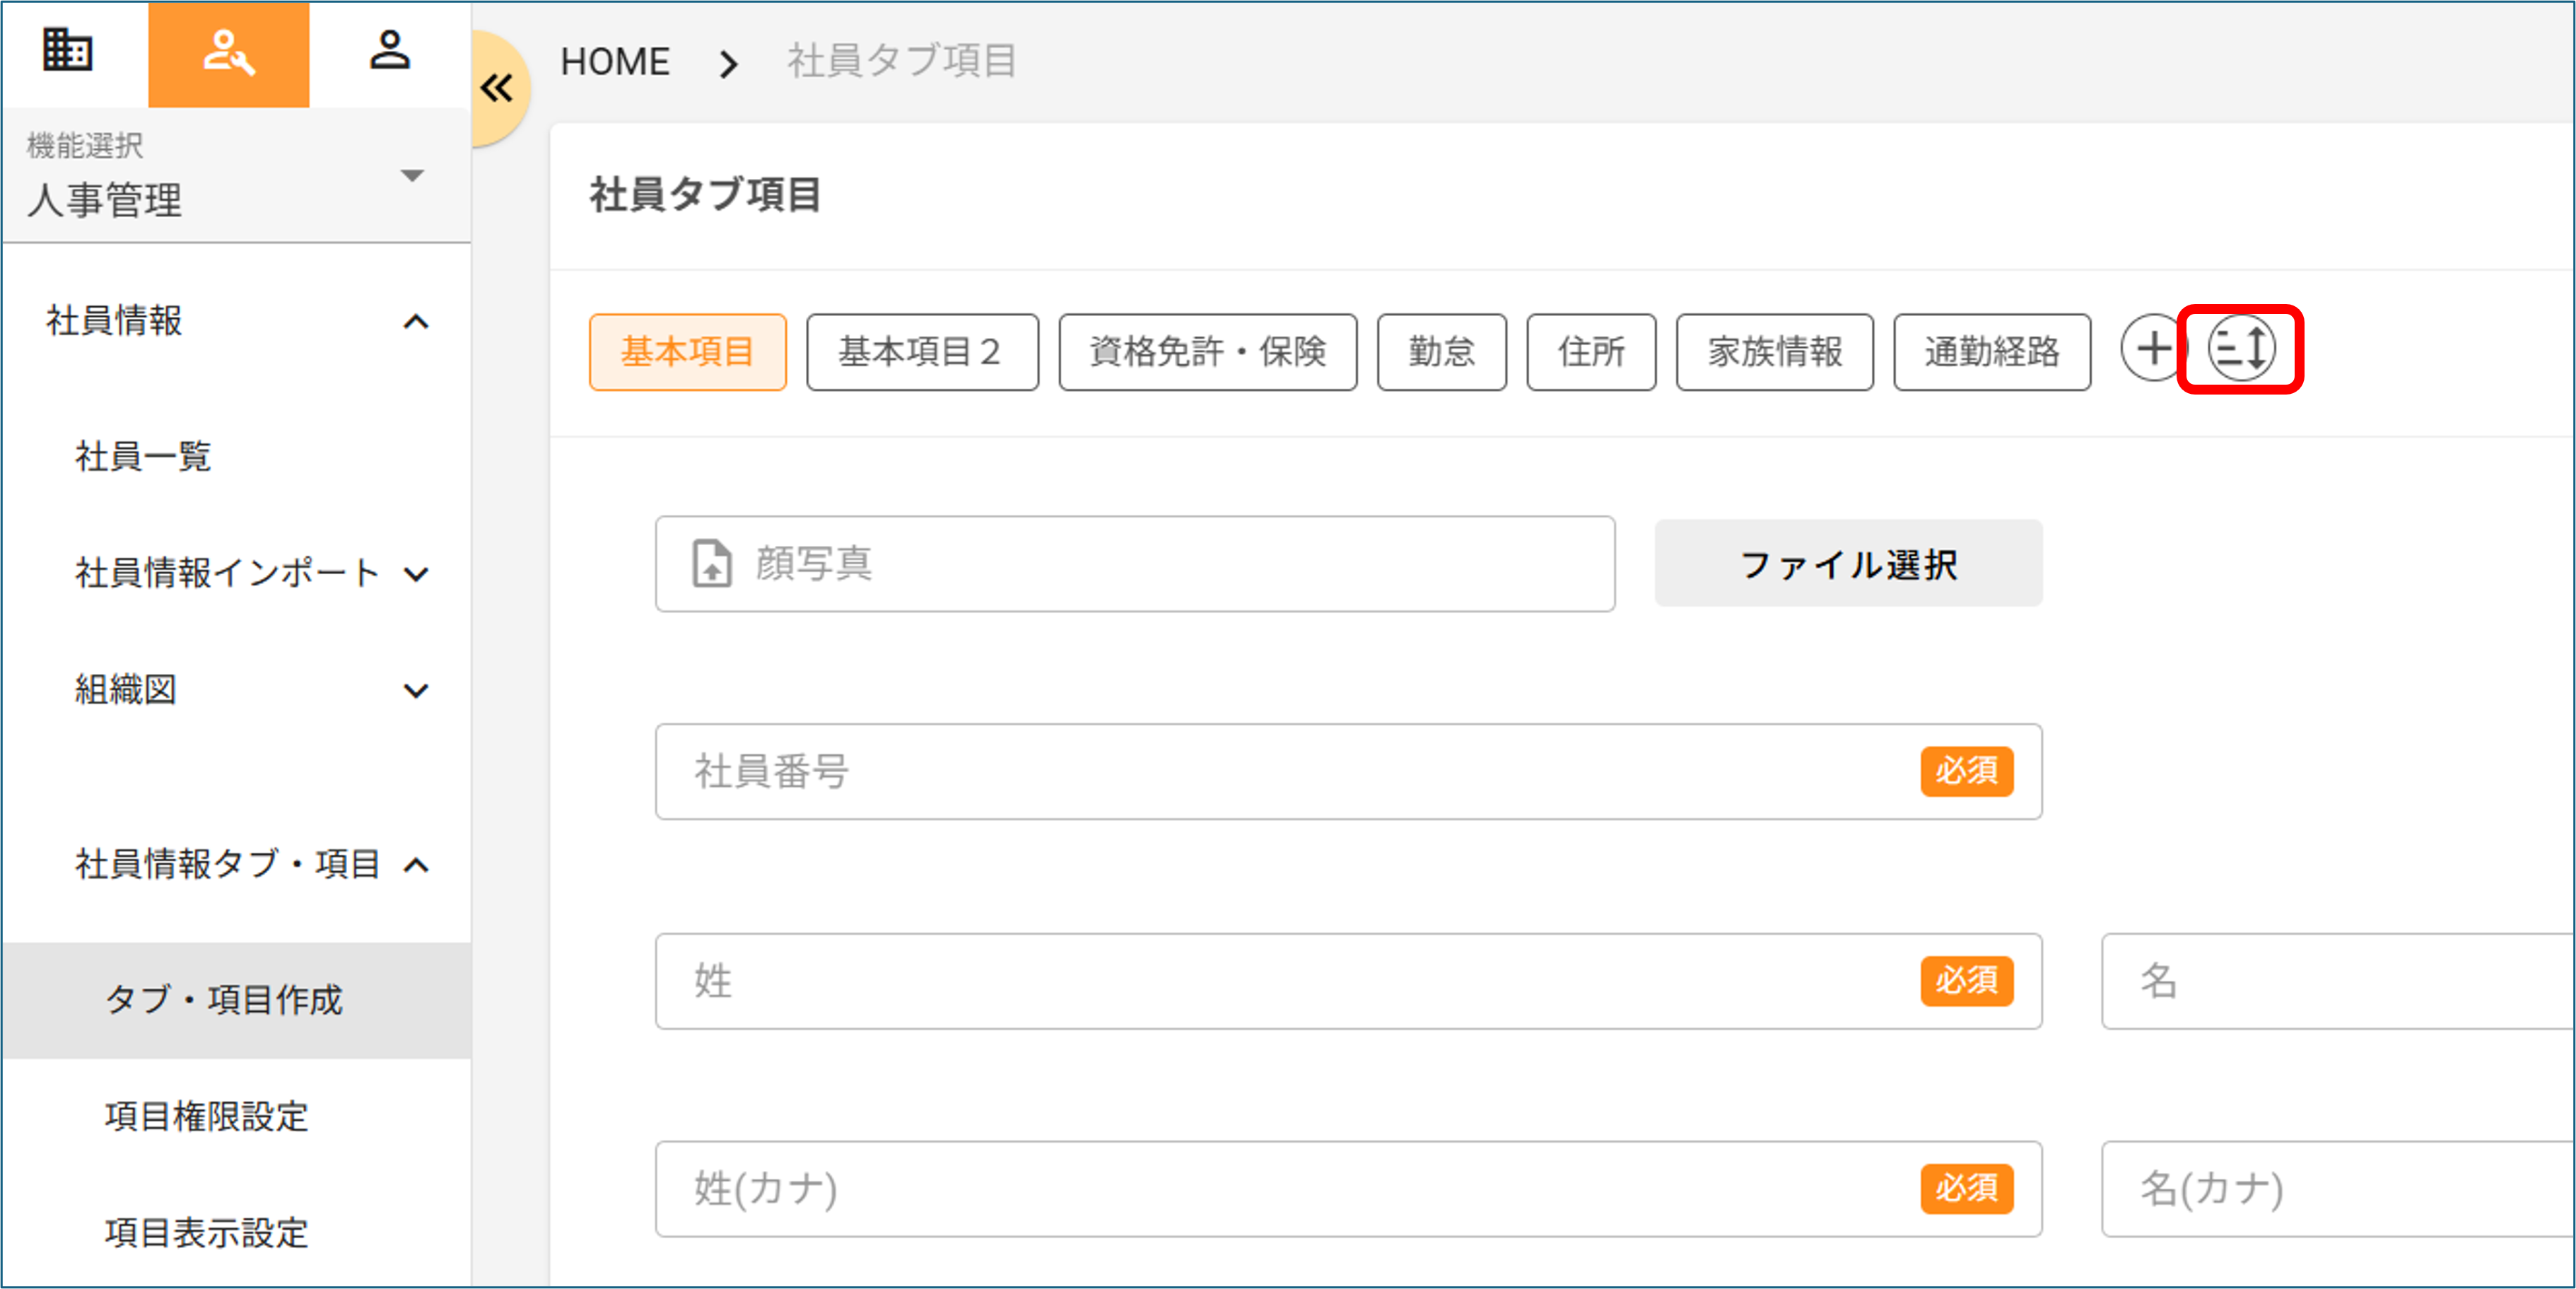
Task: Click the tab reorder sort icon
Action: point(2241,349)
